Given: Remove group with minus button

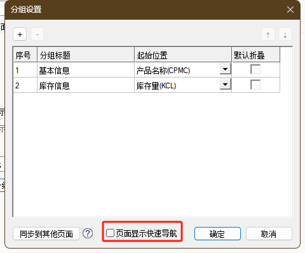Looking at the screenshot, I should coord(37,34).
